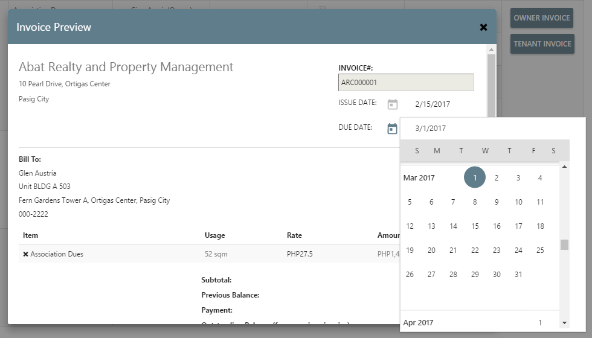Click the dialog scrollbar up arrow

(491, 49)
